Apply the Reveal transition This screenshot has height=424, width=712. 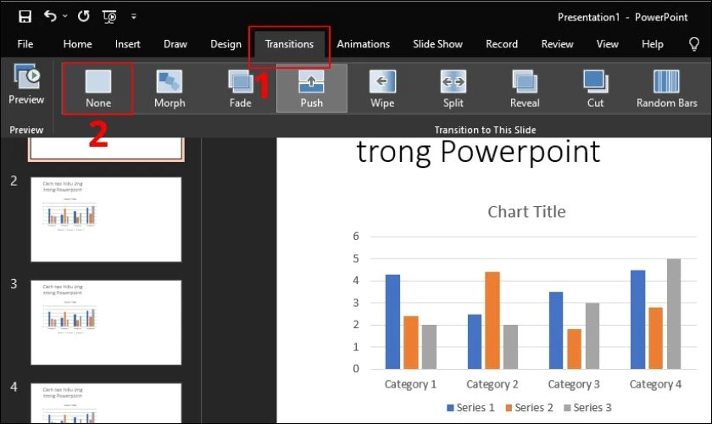point(525,89)
